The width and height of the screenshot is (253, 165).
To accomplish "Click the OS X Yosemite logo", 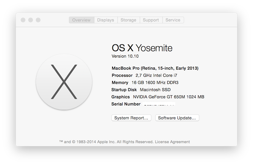I will [64, 82].
